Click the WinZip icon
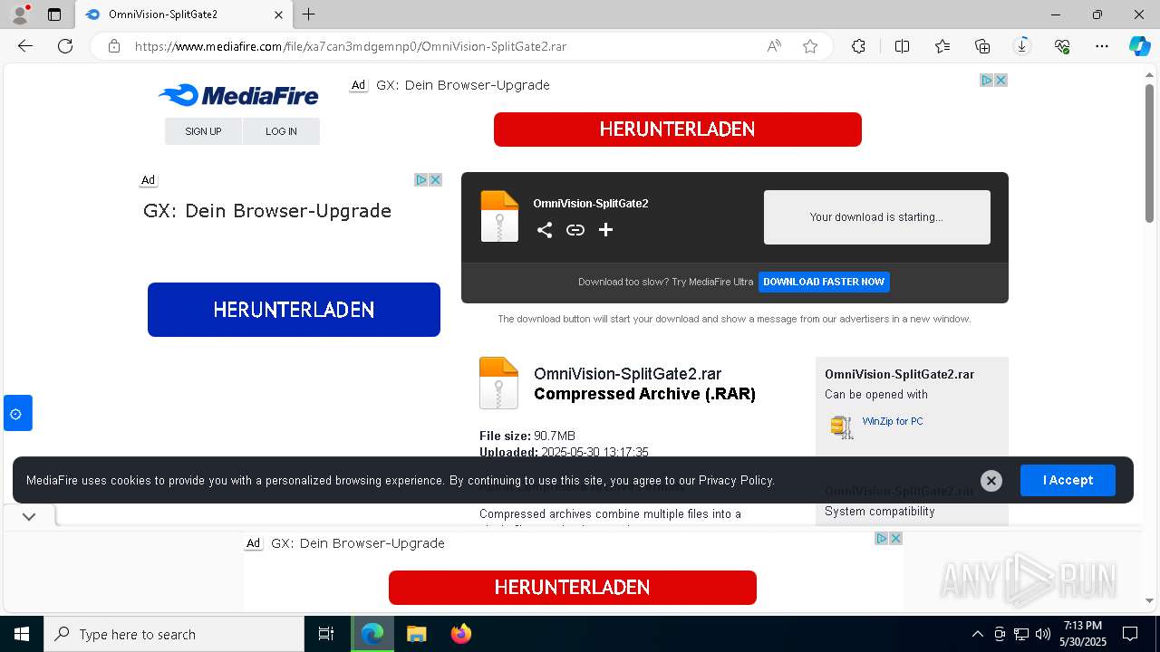 [842, 427]
